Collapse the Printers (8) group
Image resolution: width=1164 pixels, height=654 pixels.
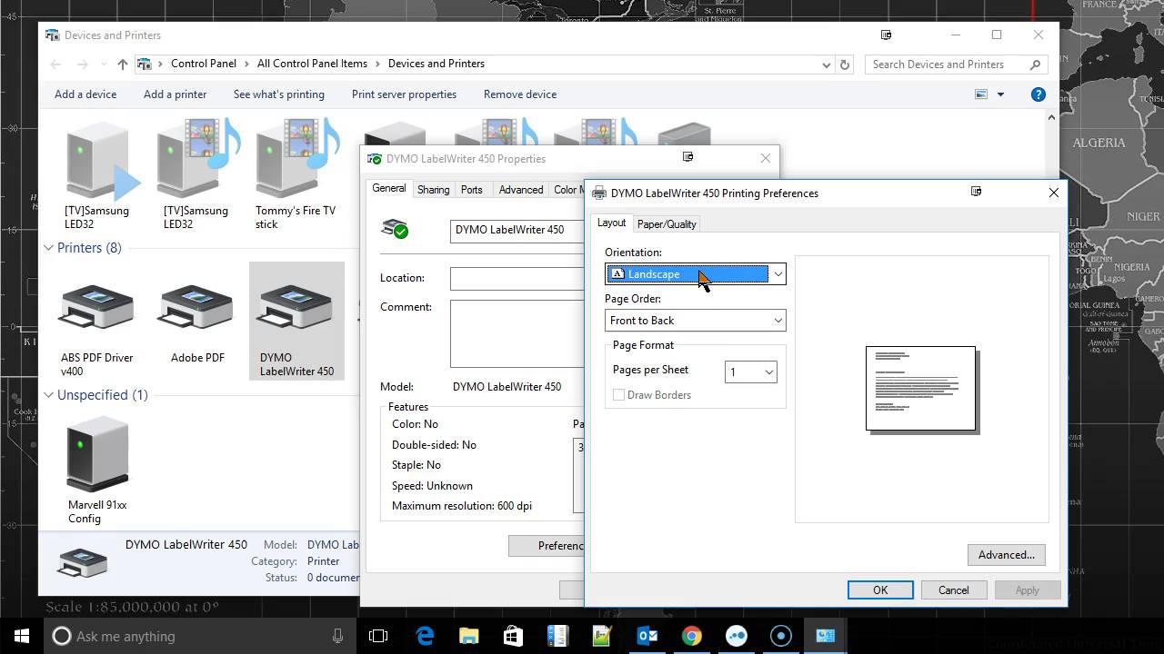tap(49, 248)
